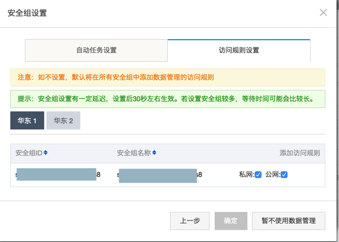Choose the 华东 1 region tab
The height and width of the screenshot is (242, 339).
coord(27,121)
